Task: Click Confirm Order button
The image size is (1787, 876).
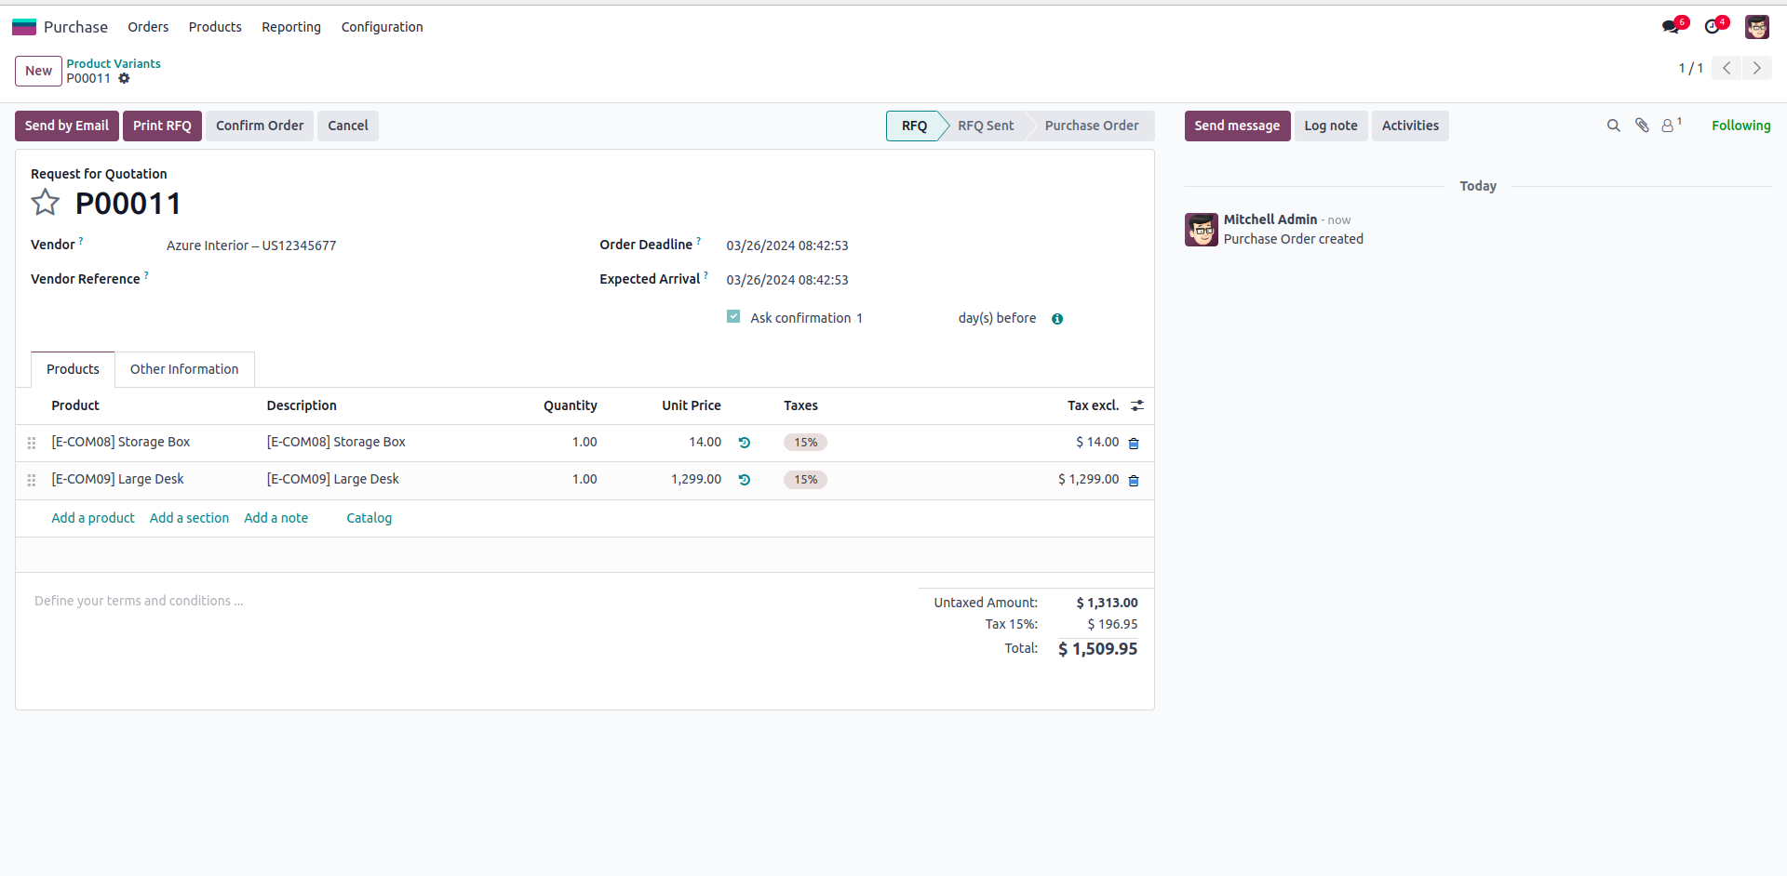Action: point(260,126)
